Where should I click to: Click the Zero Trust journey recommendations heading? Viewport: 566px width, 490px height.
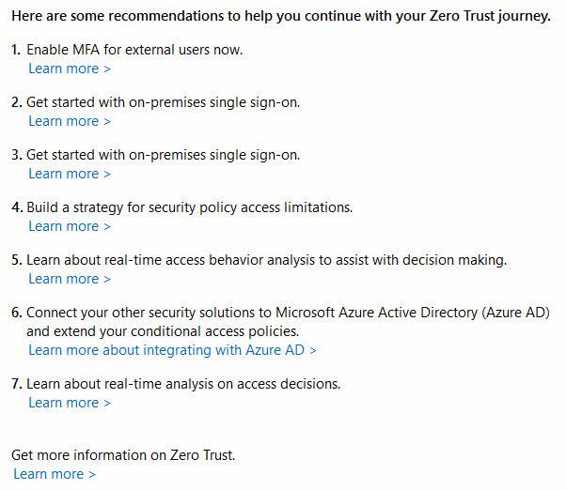coord(281,16)
